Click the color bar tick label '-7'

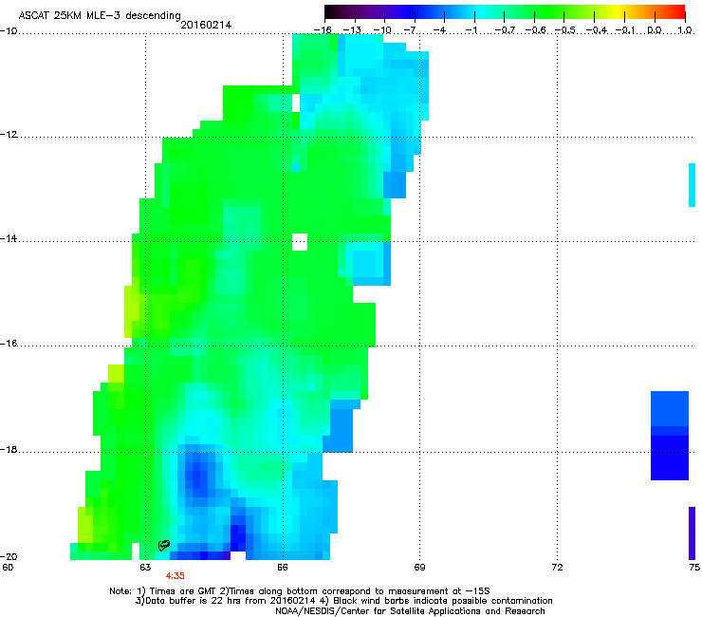[x=411, y=30]
